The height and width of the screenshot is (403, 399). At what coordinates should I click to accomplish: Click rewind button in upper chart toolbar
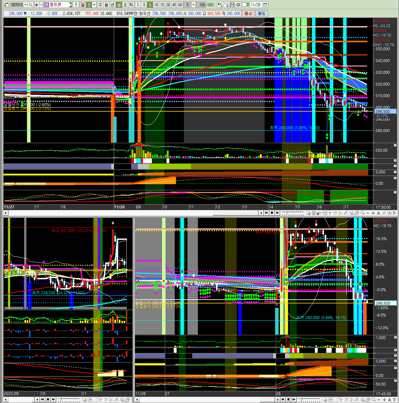pos(266,213)
